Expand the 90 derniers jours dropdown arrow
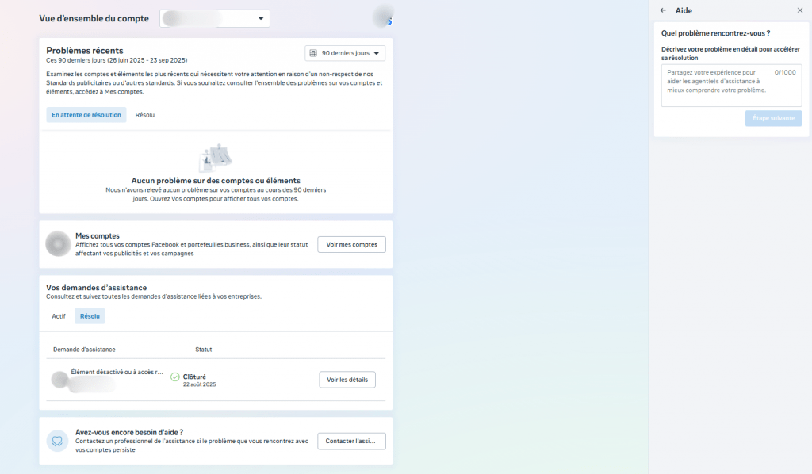This screenshot has height=474, width=812. 377,53
